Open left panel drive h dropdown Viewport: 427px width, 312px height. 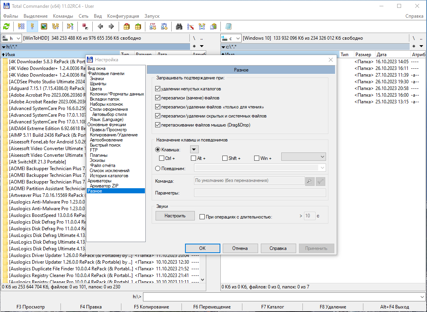[x=11, y=38]
